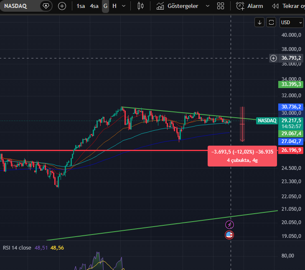Select the H weekly timeframe

pos(114,6)
